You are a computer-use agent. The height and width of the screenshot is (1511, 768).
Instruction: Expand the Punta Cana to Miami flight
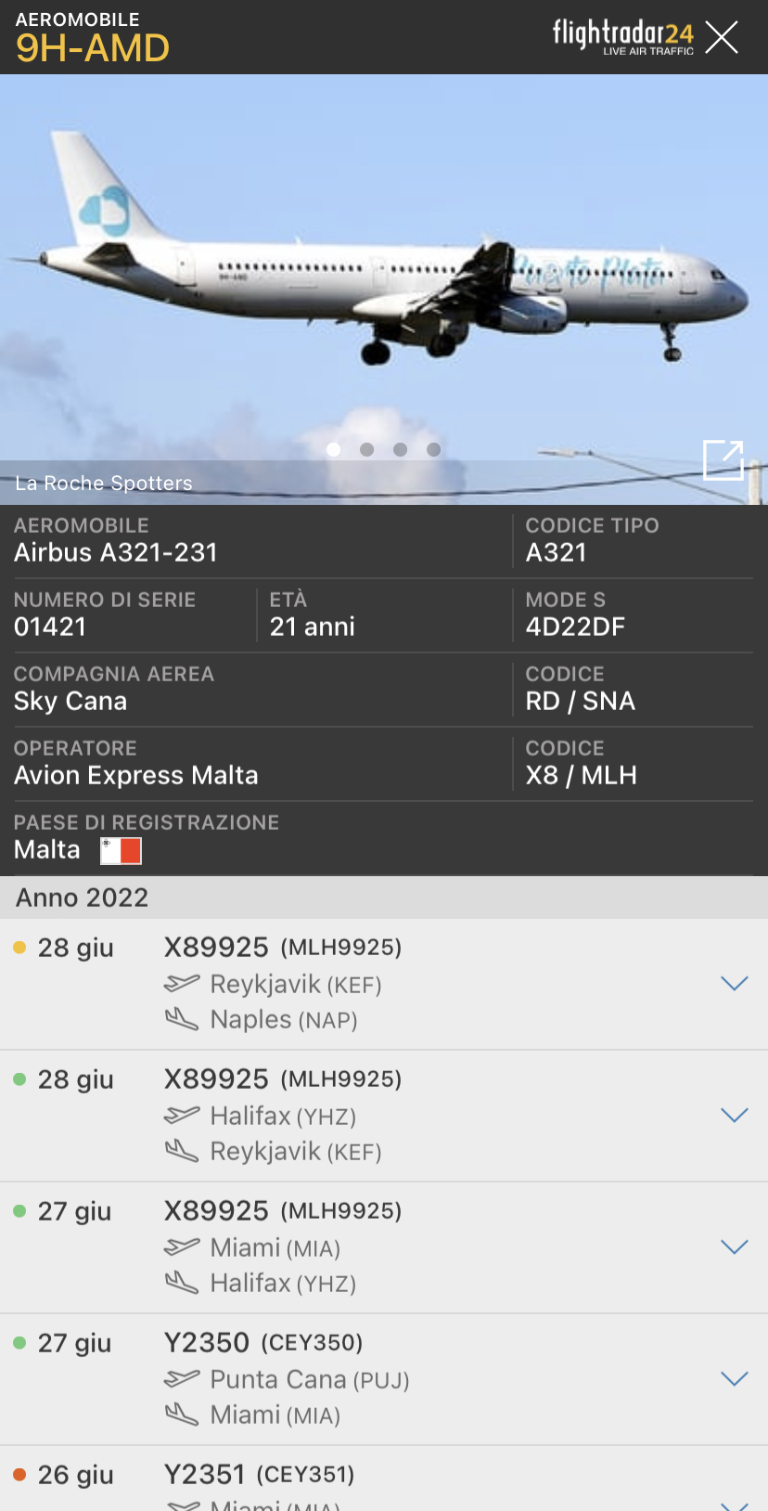click(x=734, y=1379)
